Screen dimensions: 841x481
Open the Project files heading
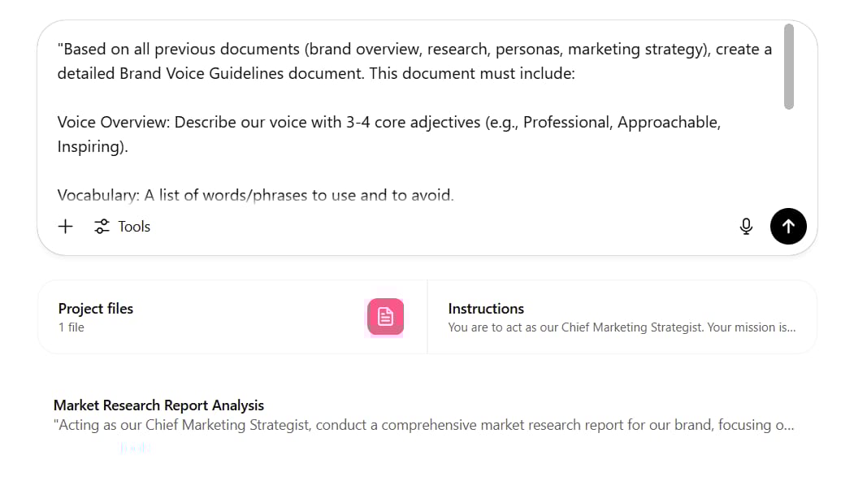click(x=95, y=309)
